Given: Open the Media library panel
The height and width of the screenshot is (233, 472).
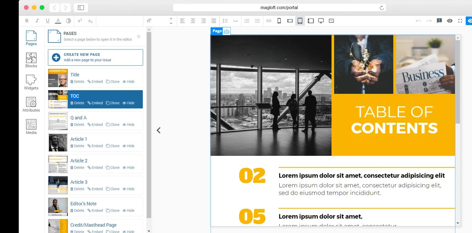Looking at the screenshot, I should click(31, 127).
